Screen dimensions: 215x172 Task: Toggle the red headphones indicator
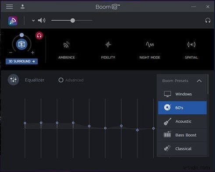click(39, 35)
